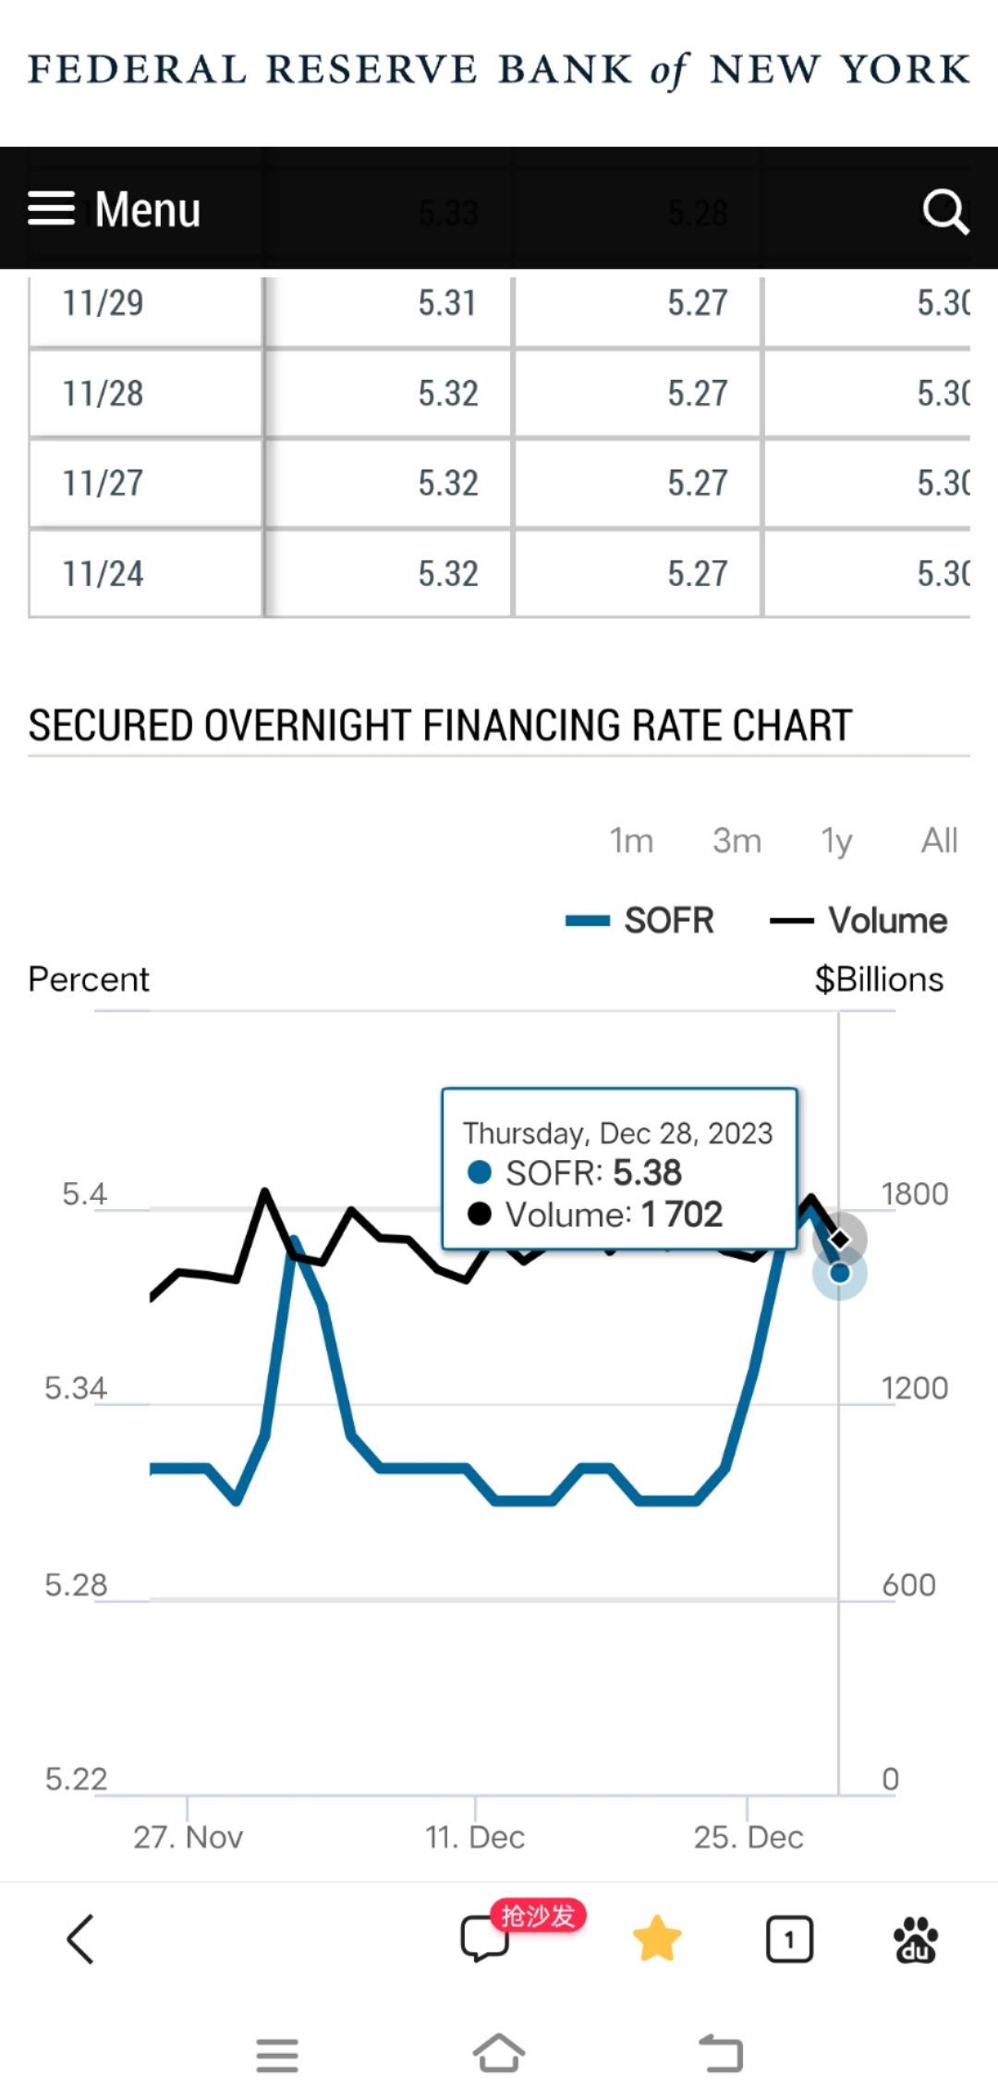Click the black Volume diamond marker on chart
998x2100 pixels.
[839, 1239]
